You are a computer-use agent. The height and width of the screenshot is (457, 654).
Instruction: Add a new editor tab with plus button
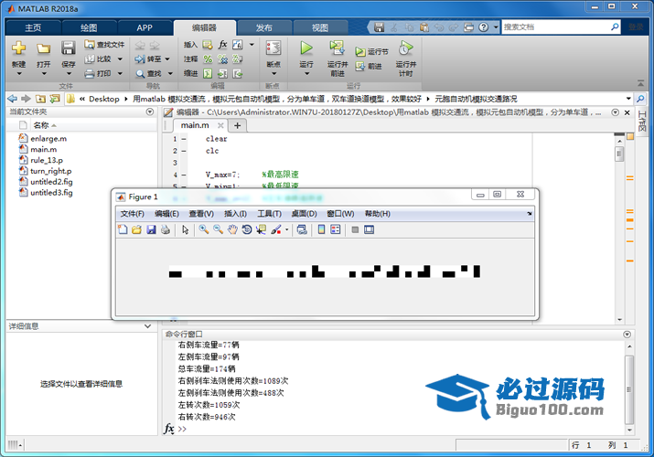coord(237,125)
